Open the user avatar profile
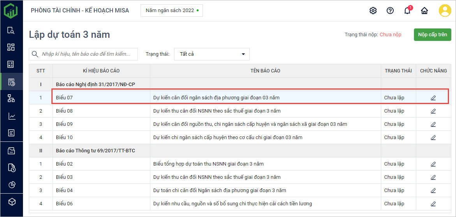This screenshot has width=456, height=217. click(445, 11)
